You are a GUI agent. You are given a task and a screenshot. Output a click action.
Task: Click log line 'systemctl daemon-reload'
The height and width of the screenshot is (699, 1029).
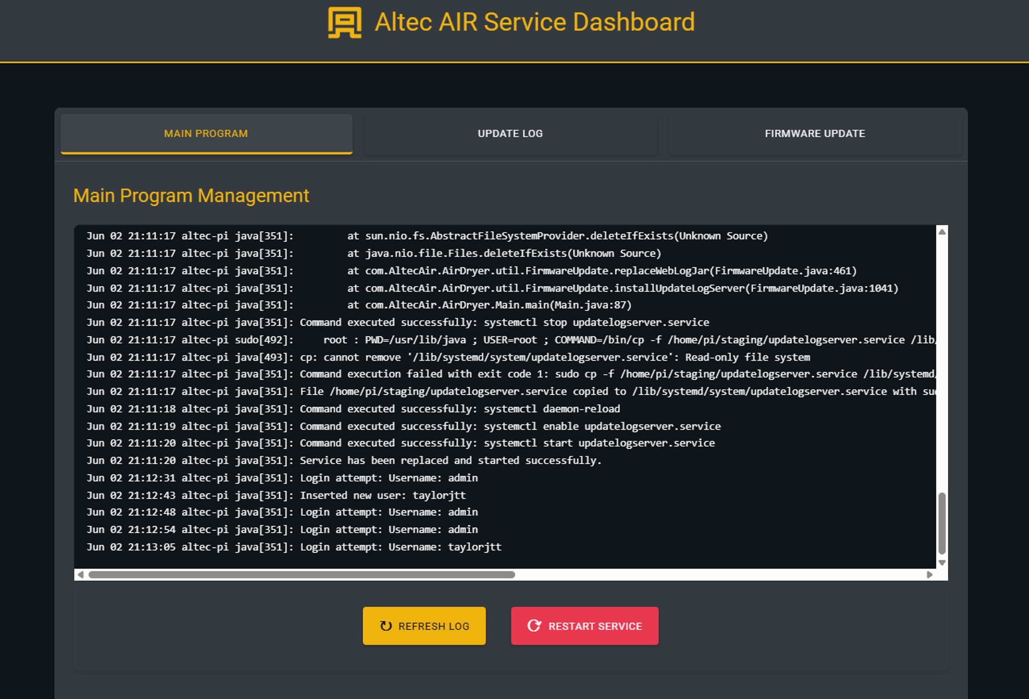pos(353,408)
